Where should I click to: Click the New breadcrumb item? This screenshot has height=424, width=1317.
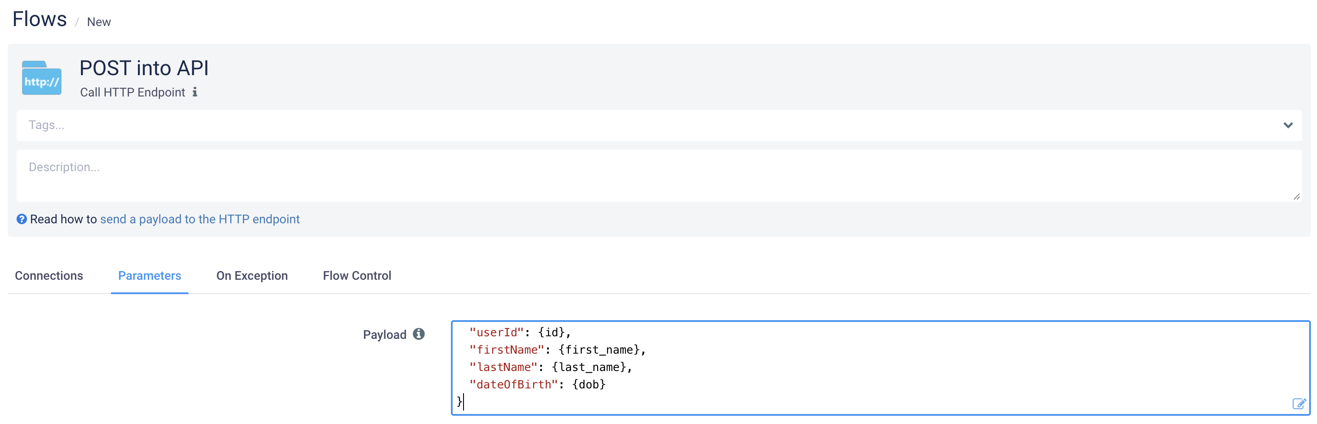tap(99, 22)
